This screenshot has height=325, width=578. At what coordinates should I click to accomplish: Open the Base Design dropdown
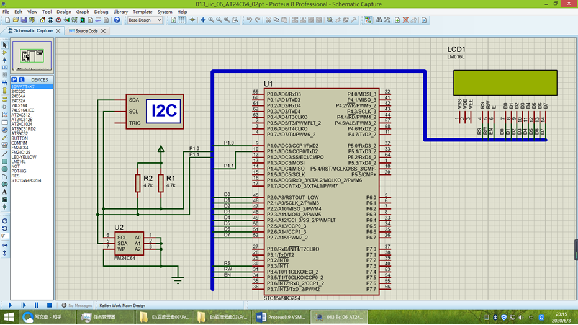[145, 20]
